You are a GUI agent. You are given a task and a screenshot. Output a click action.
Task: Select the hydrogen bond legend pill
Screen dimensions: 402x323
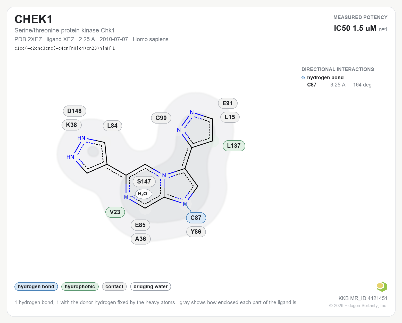(36, 287)
